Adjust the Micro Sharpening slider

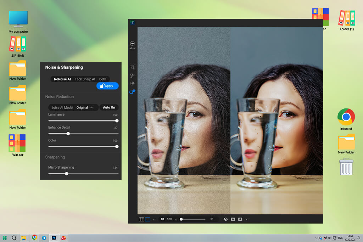83,174
